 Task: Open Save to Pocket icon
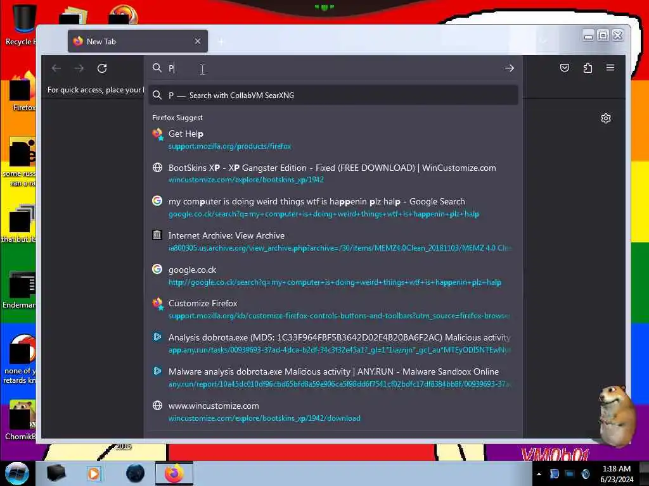[565, 68]
